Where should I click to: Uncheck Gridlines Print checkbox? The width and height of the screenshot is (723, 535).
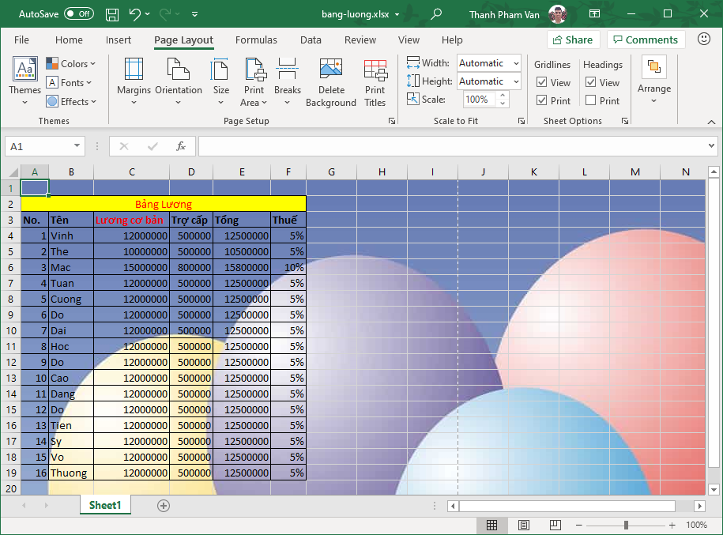[x=542, y=100]
